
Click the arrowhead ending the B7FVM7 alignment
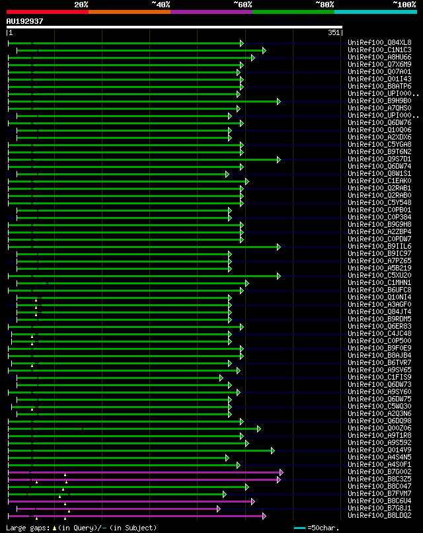pyautogui.click(x=224, y=494)
